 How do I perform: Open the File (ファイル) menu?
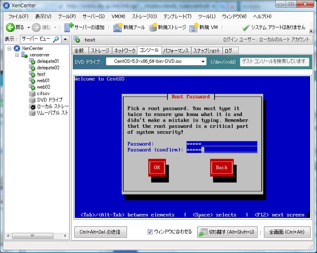point(18,17)
